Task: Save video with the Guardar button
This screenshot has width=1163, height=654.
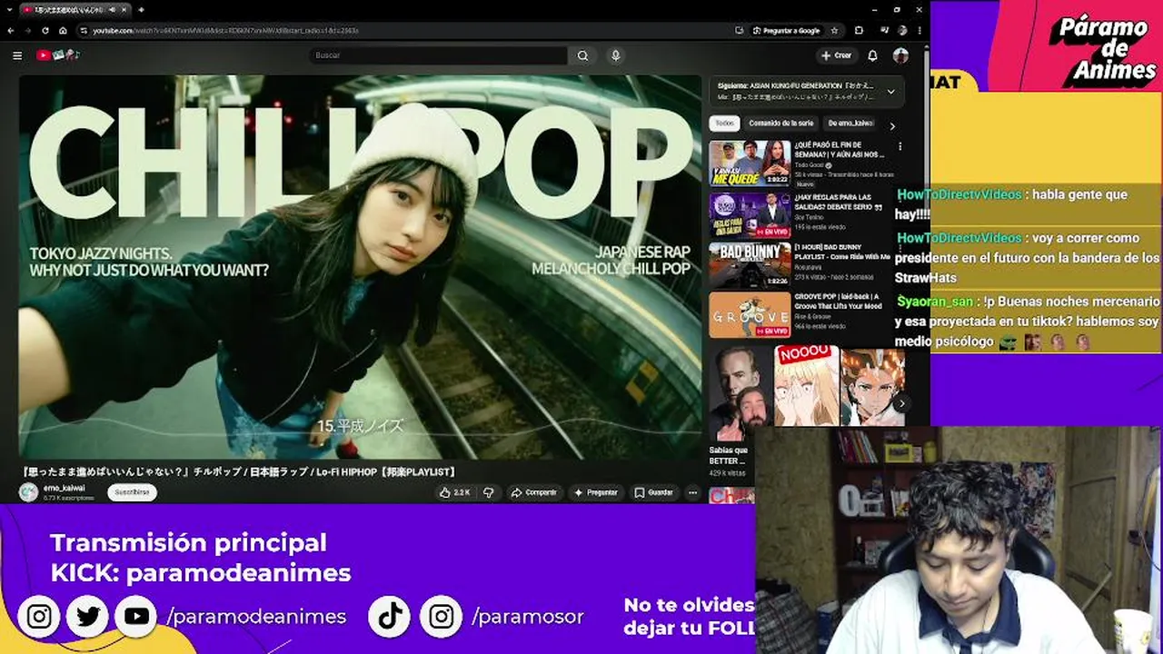Action: click(654, 492)
